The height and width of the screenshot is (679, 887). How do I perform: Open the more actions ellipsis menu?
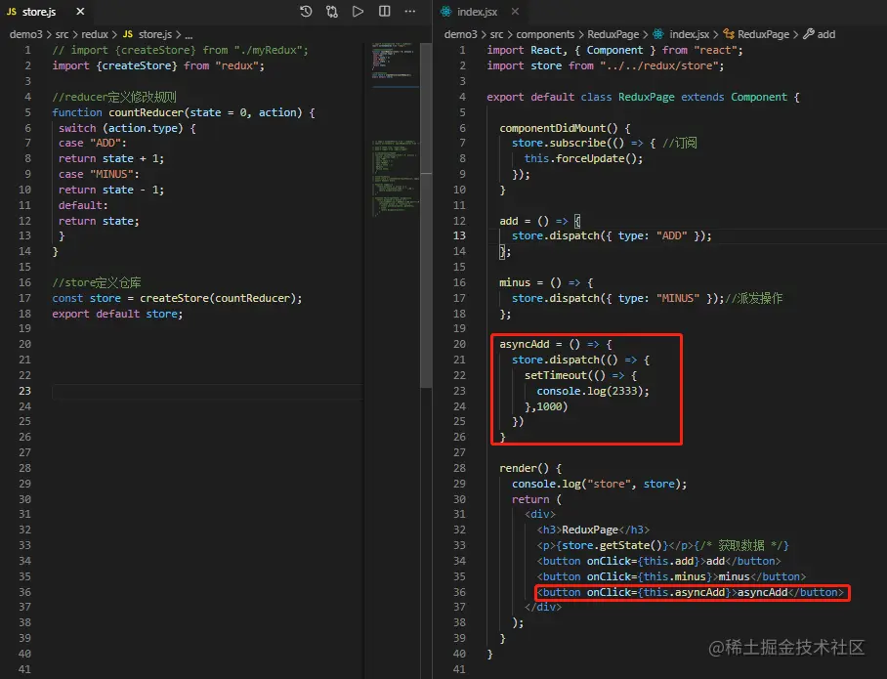410,12
